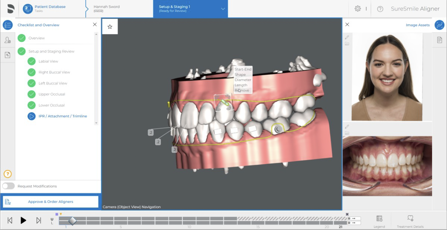Open IPR / Attachment / Trimline step

63,116
